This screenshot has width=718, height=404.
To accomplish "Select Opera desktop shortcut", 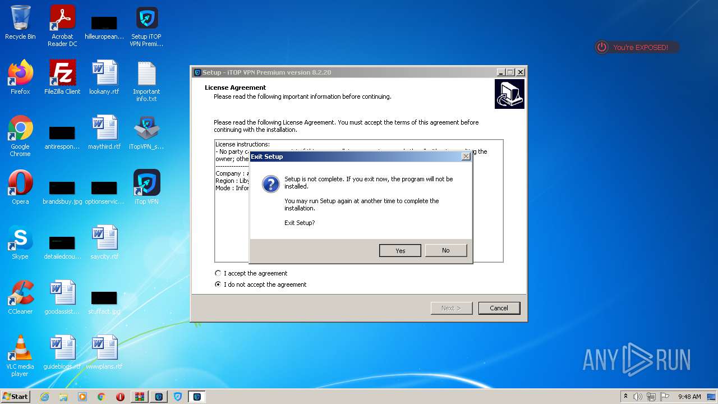I will (x=20, y=187).
